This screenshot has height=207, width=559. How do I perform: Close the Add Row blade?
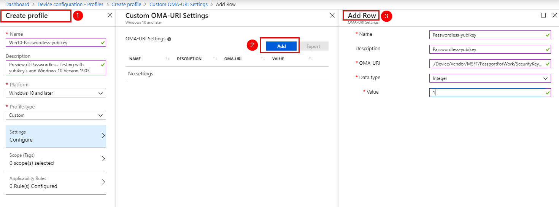[554, 16]
